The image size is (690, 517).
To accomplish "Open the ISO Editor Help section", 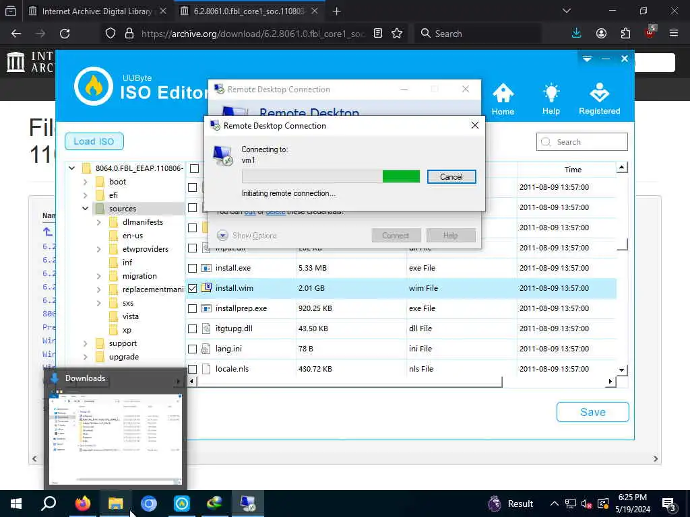I will [551, 100].
